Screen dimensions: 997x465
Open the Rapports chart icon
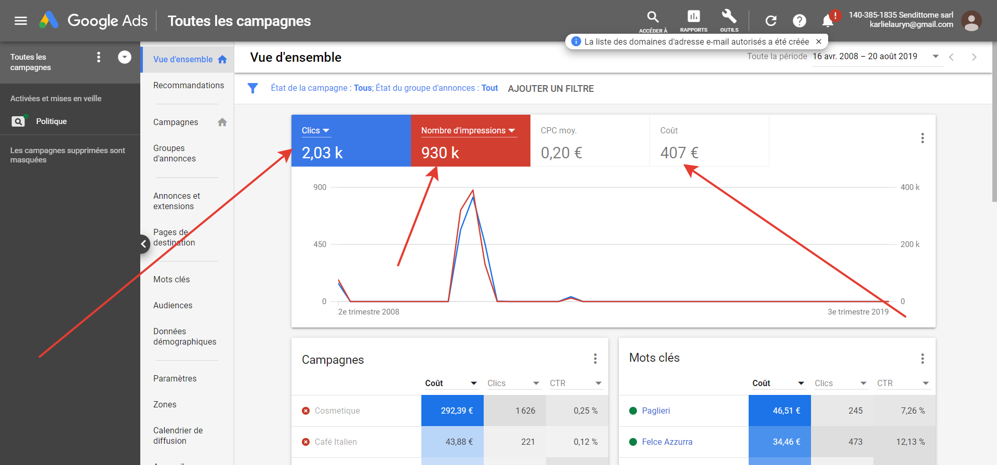(x=694, y=17)
